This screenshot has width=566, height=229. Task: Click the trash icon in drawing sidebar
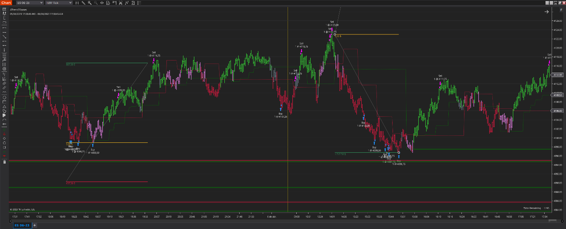pyautogui.click(x=4, y=162)
